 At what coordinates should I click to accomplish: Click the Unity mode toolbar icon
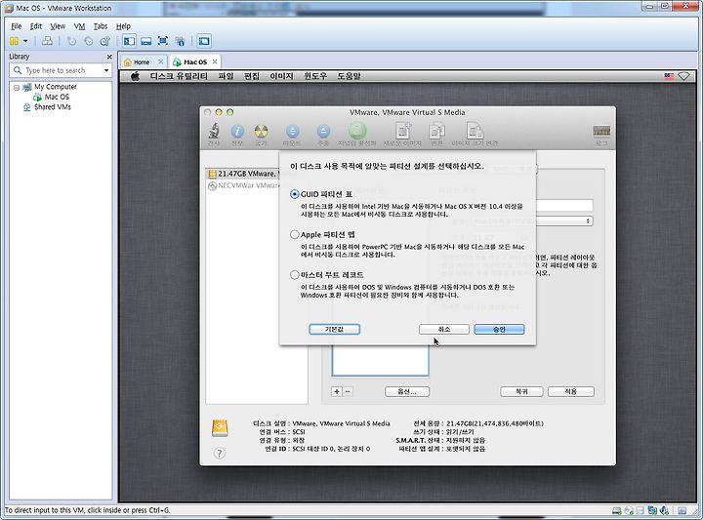(x=181, y=41)
